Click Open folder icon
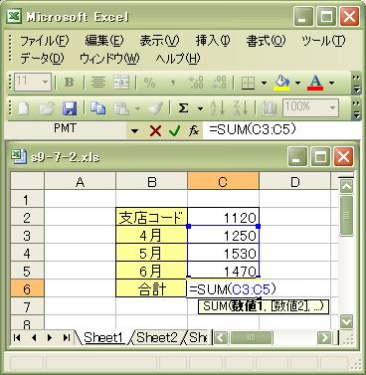This screenshot has width=366, height=375. point(47,108)
